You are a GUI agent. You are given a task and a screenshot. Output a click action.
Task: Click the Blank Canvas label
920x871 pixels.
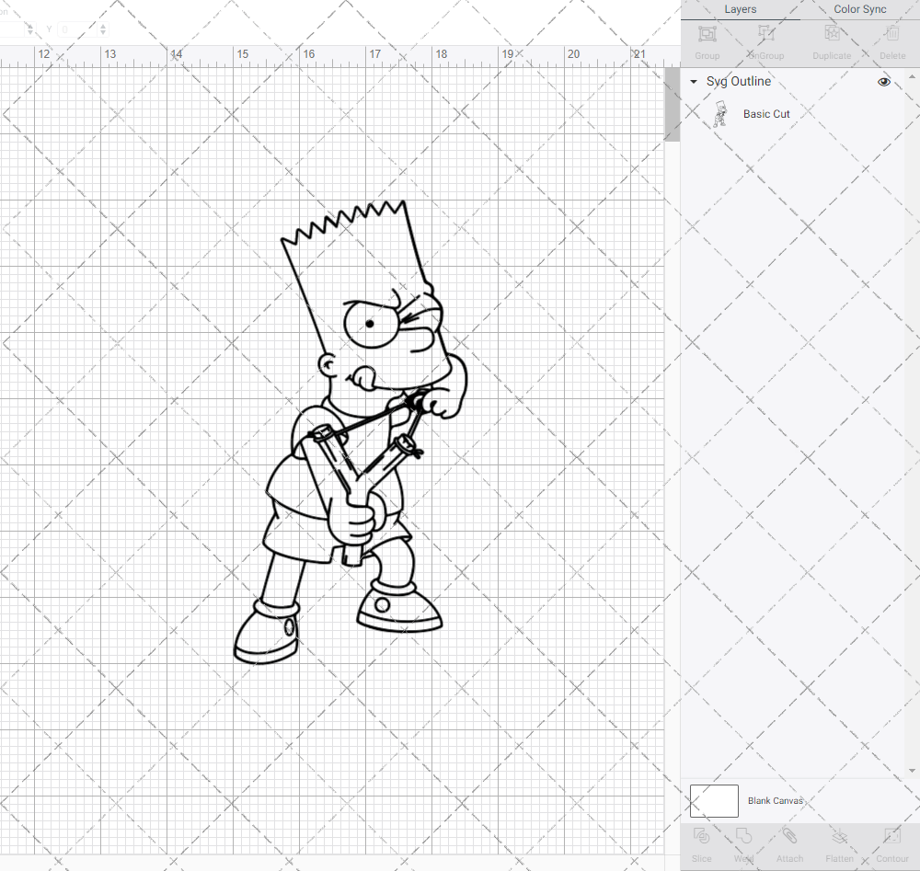click(776, 801)
